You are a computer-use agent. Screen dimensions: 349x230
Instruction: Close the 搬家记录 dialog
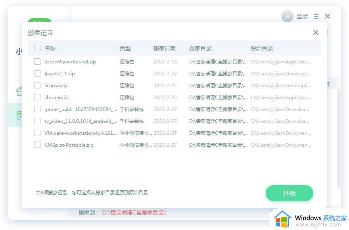[316, 33]
